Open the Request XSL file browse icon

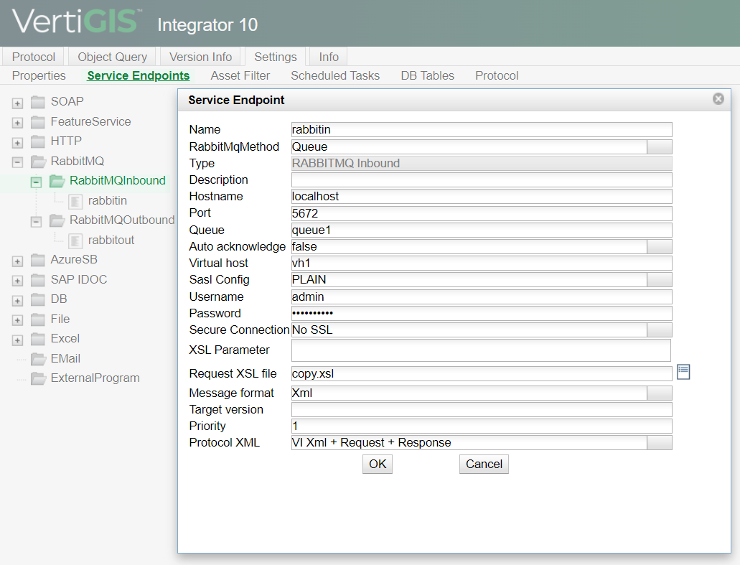tap(683, 372)
